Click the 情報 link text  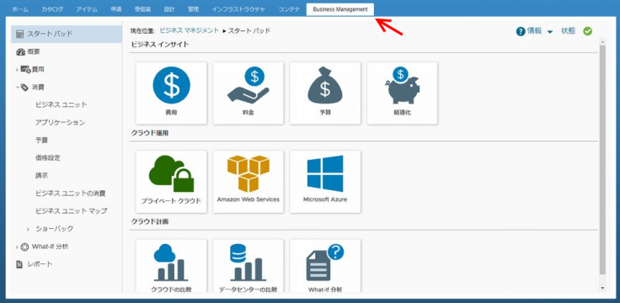point(534,31)
